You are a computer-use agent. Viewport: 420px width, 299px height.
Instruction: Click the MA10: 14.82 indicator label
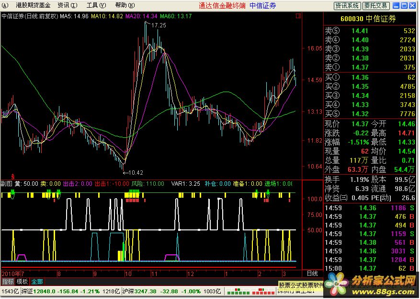point(107,16)
